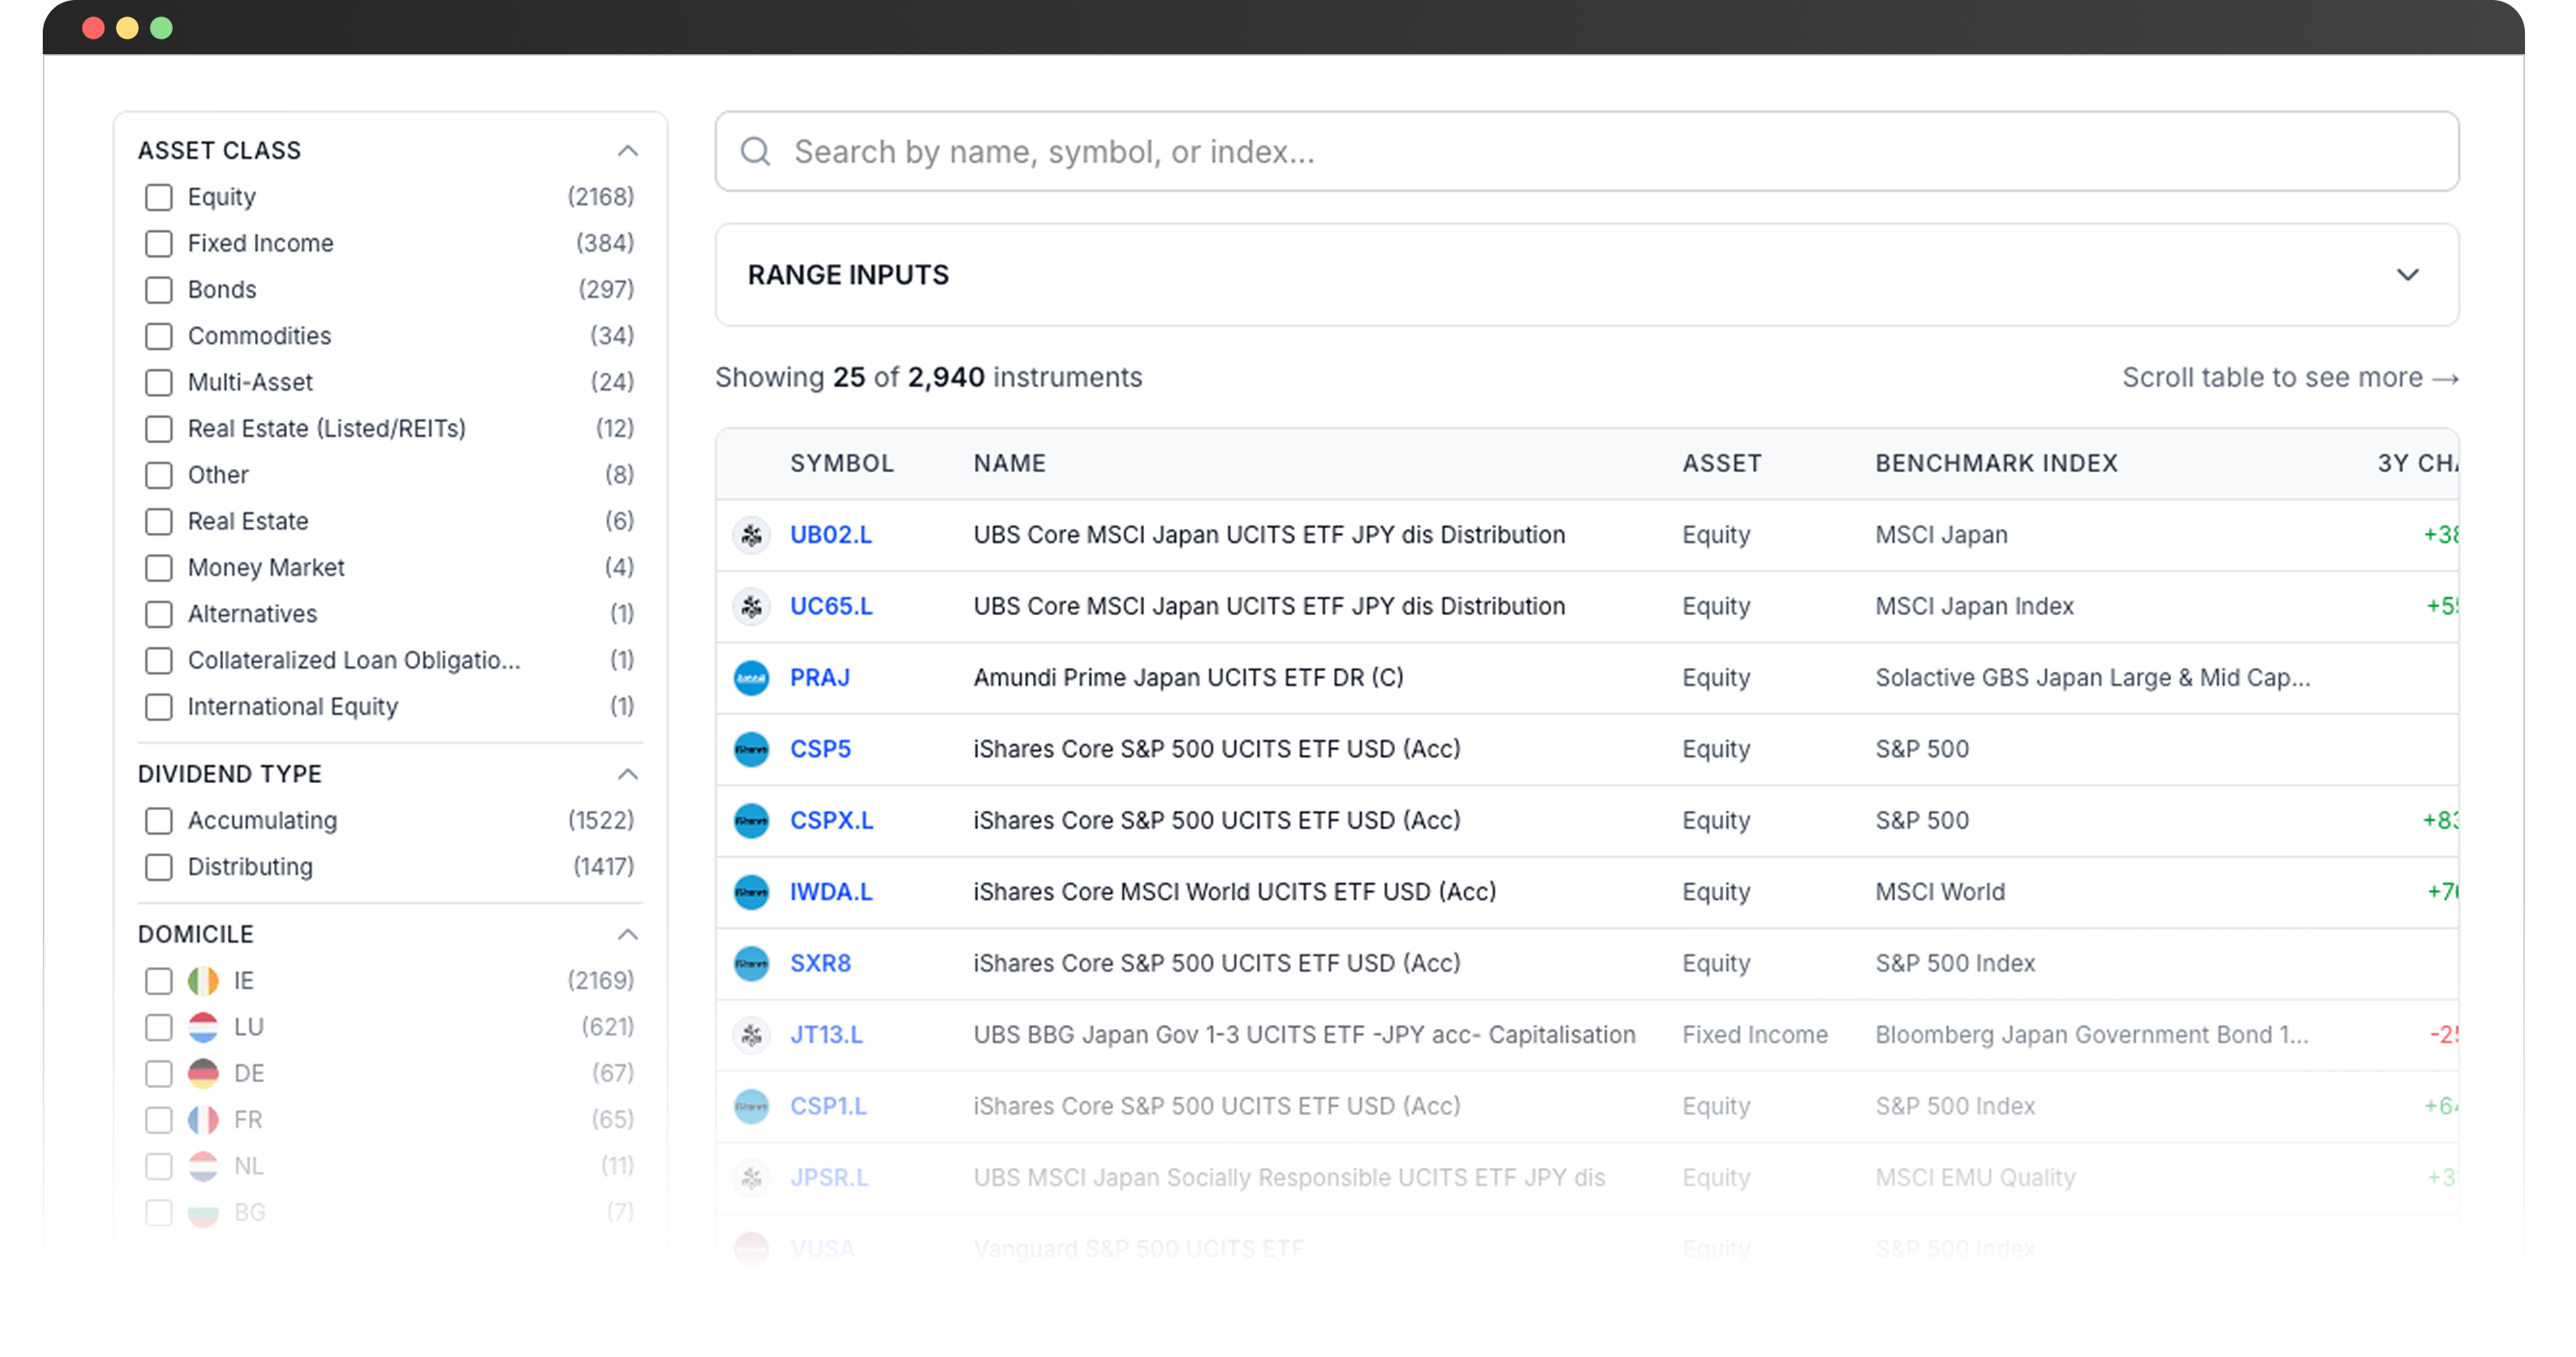Image resolution: width=2576 pixels, height=1357 pixels.
Task: Click the search magnifier icon
Action: click(x=755, y=152)
